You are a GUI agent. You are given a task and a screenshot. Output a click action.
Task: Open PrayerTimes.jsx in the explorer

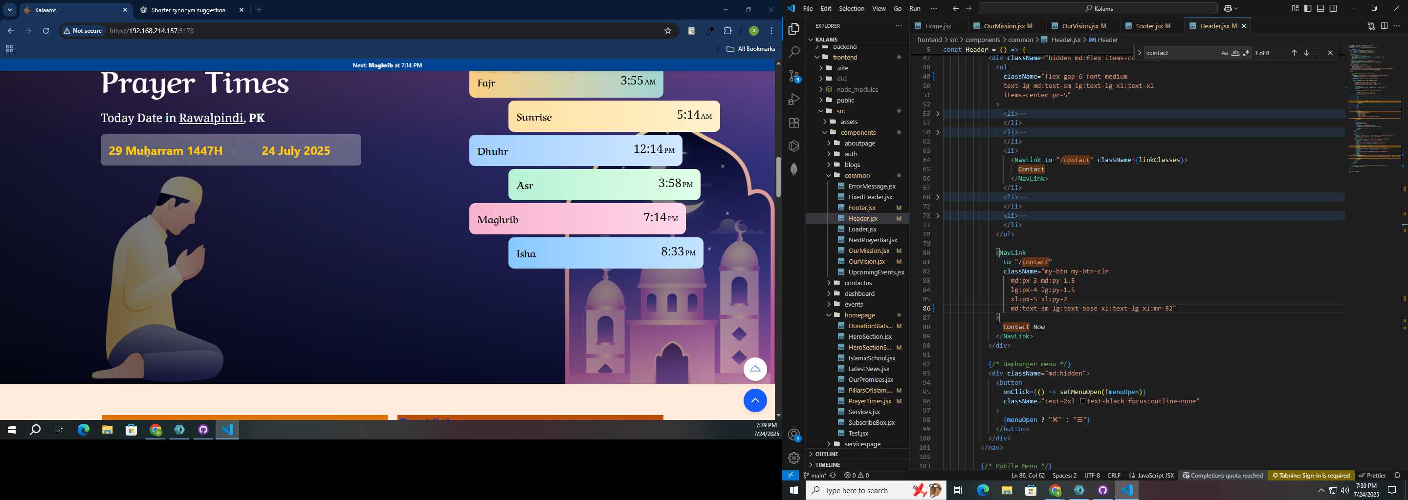pyautogui.click(x=869, y=401)
